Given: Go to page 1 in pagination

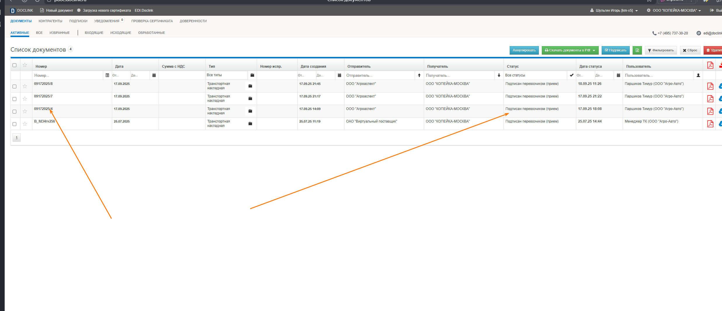Looking at the screenshot, I should point(17,138).
